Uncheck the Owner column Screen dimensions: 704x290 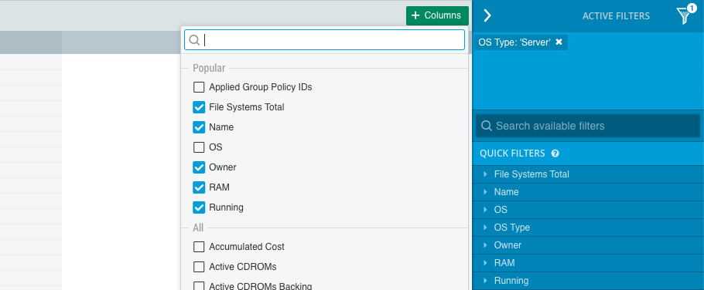pos(199,167)
